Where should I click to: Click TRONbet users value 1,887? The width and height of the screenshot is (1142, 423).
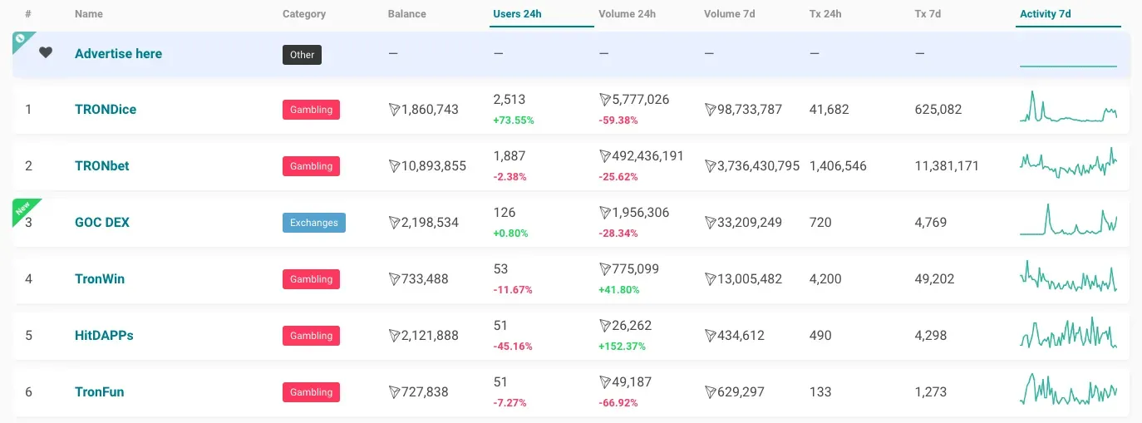[509, 156]
